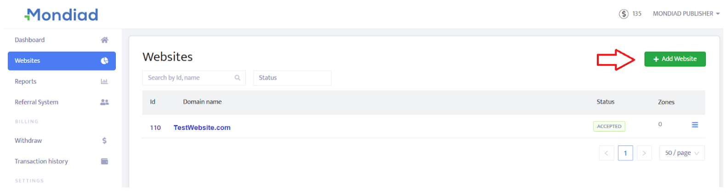Open the Status filter dropdown

coord(292,78)
